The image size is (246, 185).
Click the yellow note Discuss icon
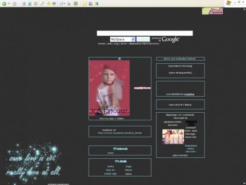coord(85,4)
